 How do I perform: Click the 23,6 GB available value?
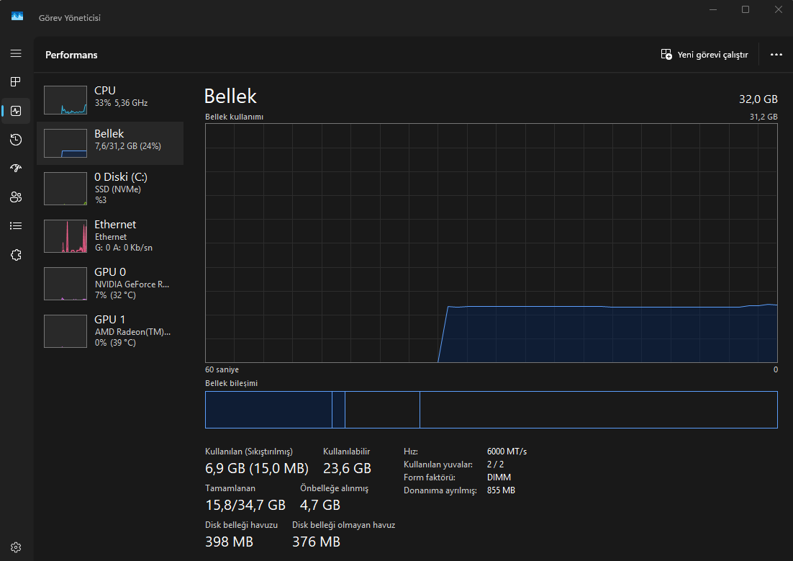tap(347, 468)
